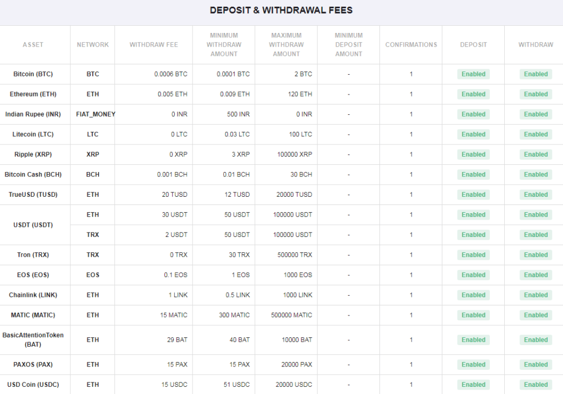Click the 2 USDT withdraw fee
The width and height of the screenshot is (563, 394).
click(x=176, y=235)
